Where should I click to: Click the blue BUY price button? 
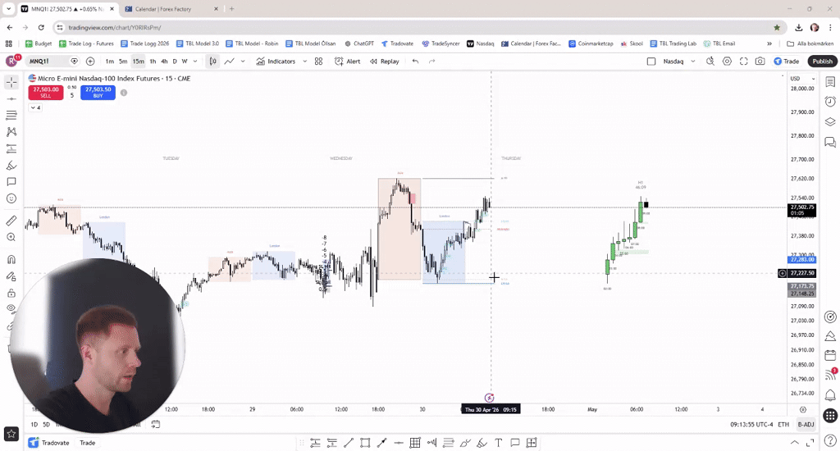click(98, 92)
